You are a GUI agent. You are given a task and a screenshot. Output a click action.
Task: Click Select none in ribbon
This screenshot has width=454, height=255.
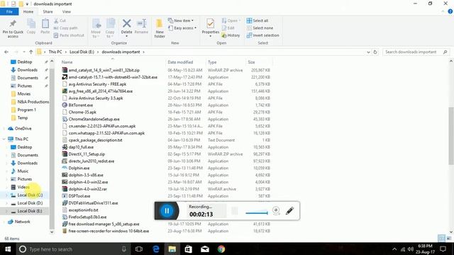pos(260,28)
